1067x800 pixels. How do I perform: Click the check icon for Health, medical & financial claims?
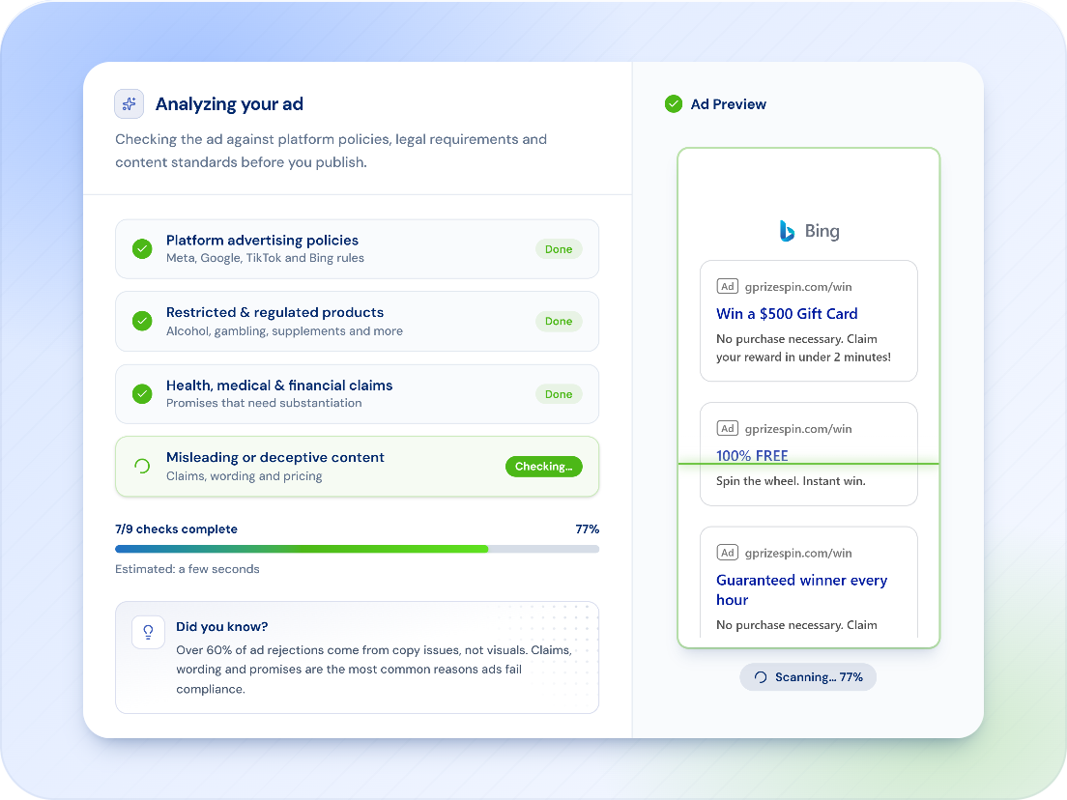point(142,394)
